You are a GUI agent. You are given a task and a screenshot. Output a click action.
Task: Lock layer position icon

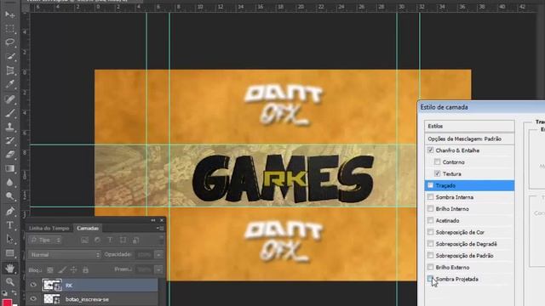[74, 269]
